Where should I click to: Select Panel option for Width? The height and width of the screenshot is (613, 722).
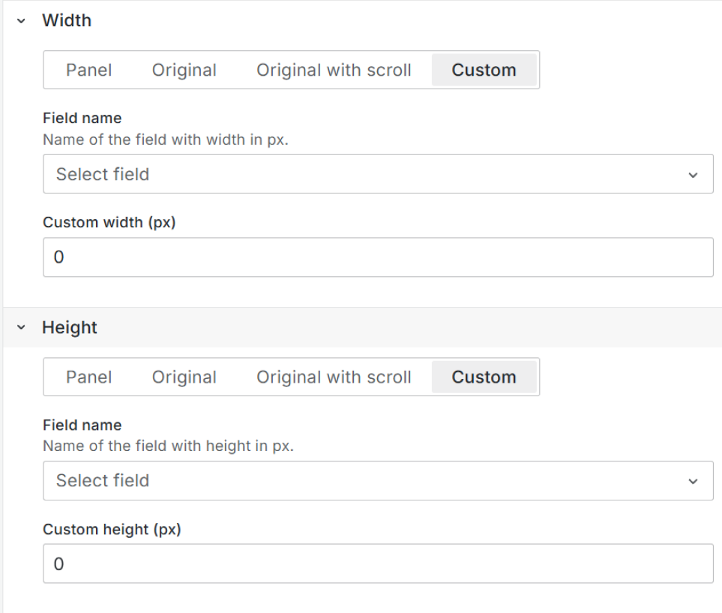88,71
